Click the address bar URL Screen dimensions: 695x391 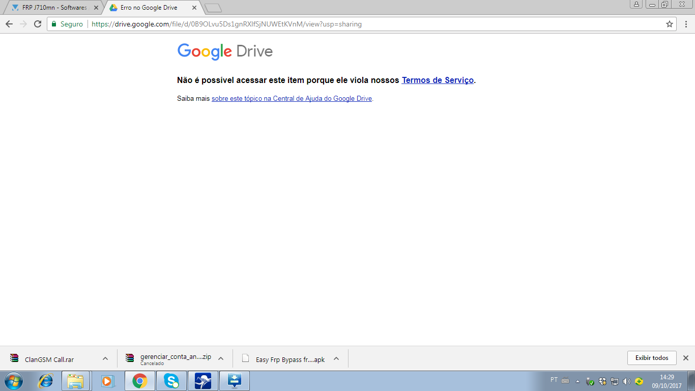(226, 24)
